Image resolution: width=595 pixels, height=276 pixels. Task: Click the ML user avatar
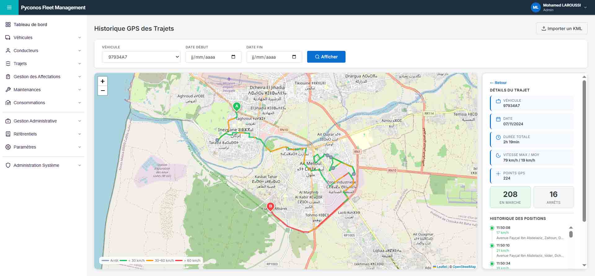tap(535, 7)
